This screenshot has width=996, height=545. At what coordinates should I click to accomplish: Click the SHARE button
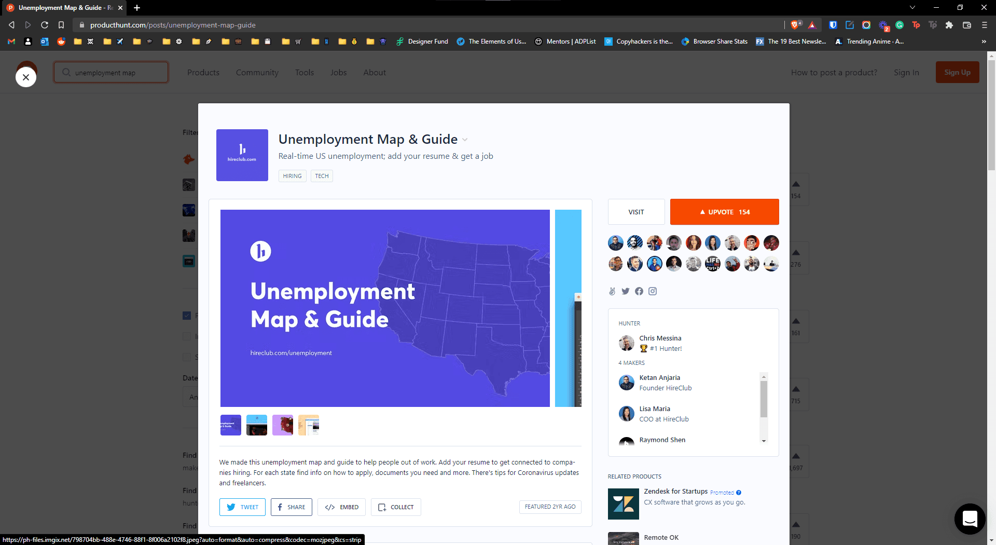[291, 507]
